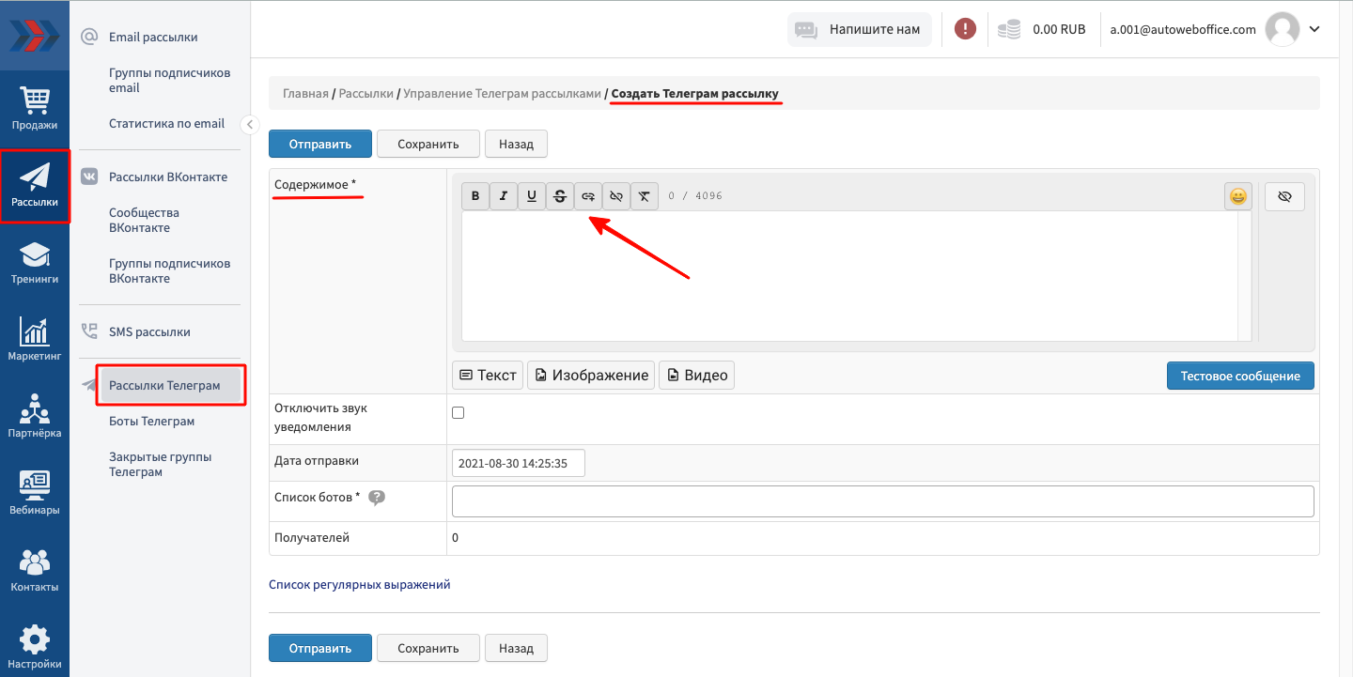Open the emoji picker

coord(1238,196)
